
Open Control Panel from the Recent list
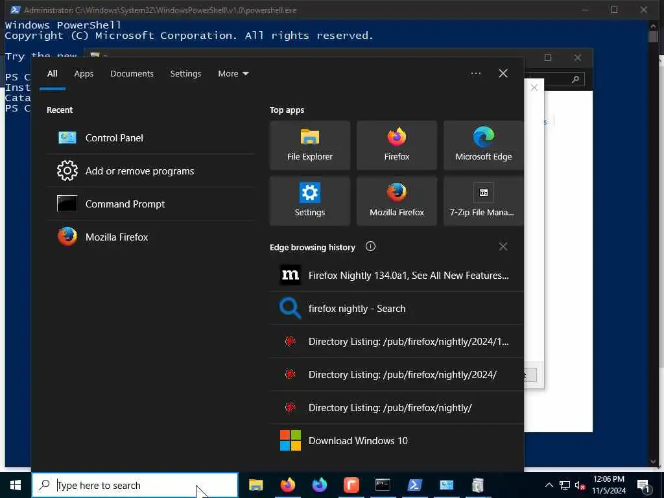pyautogui.click(x=150, y=137)
